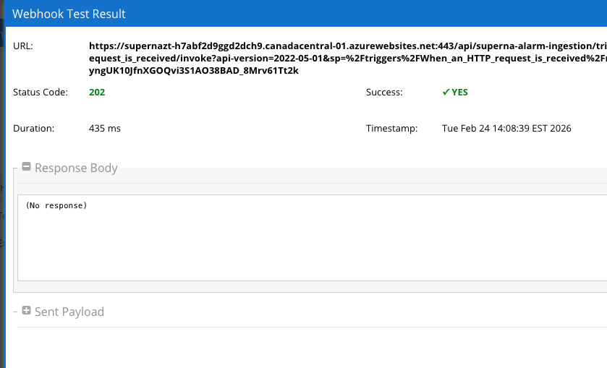Click the Duration field label

[34, 129]
